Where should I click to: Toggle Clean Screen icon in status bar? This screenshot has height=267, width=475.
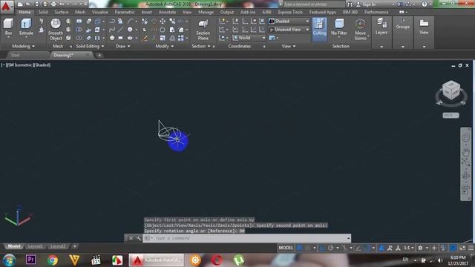462,248
